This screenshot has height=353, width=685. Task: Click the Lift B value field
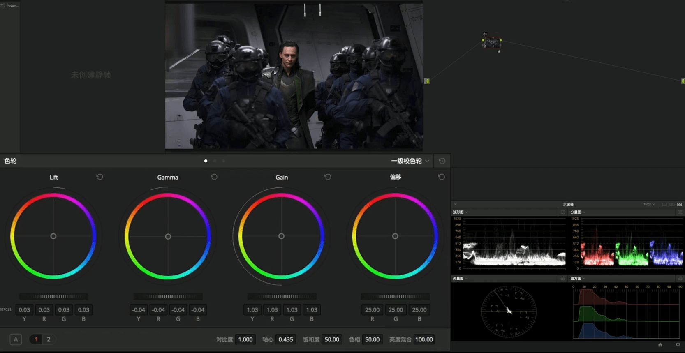coord(83,310)
